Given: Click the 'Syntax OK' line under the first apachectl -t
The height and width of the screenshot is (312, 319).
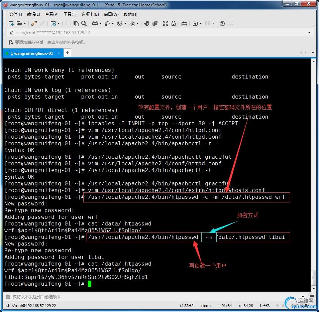Looking at the screenshot, I should [19, 150].
